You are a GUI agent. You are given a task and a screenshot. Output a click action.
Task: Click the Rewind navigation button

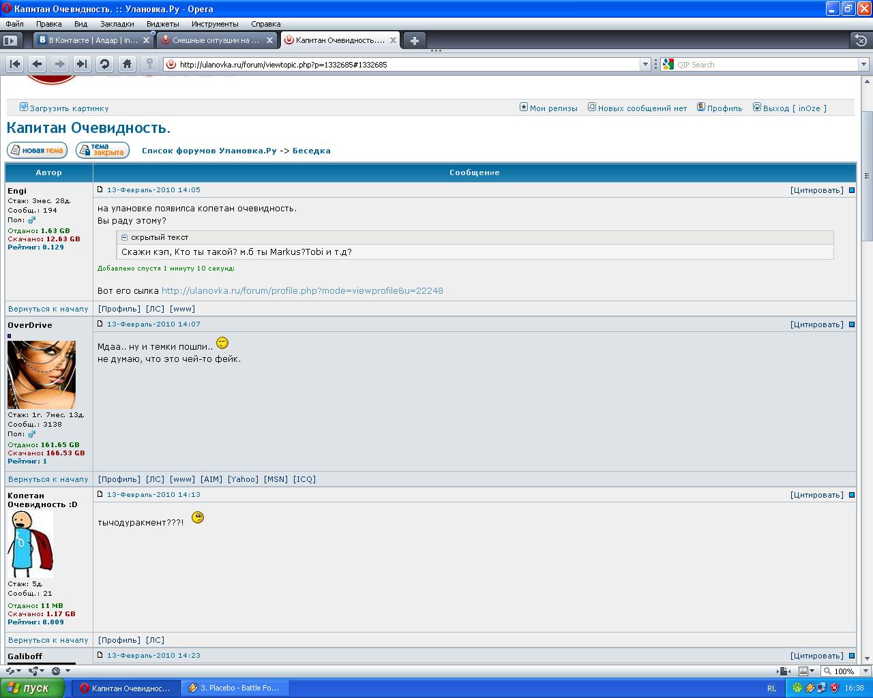tap(15, 64)
